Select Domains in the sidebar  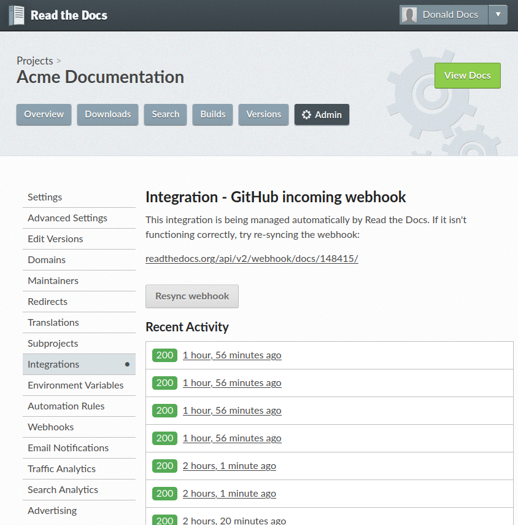click(47, 259)
